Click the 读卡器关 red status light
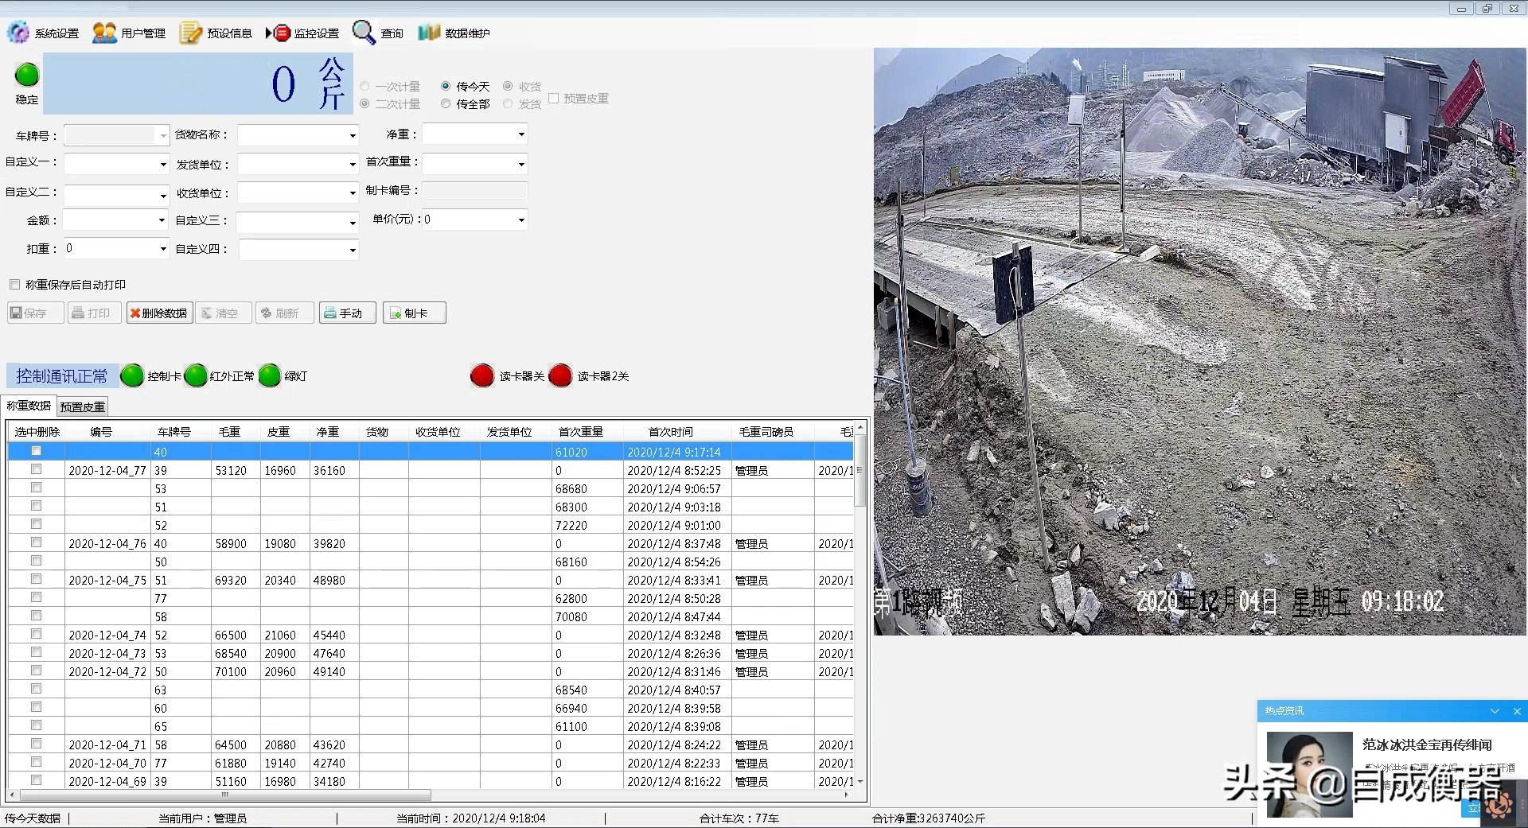This screenshot has width=1528, height=828. tap(482, 375)
